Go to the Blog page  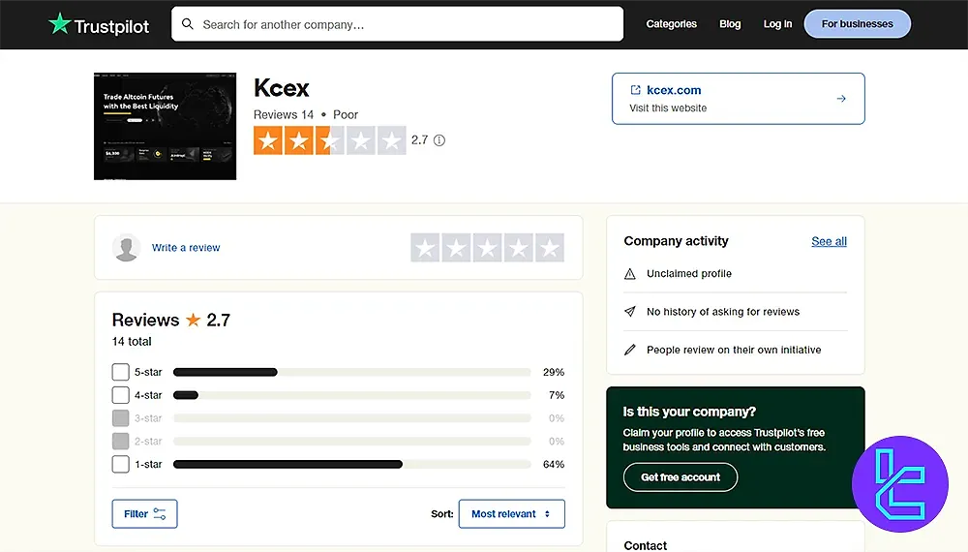pyautogui.click(x=730, y=24)
